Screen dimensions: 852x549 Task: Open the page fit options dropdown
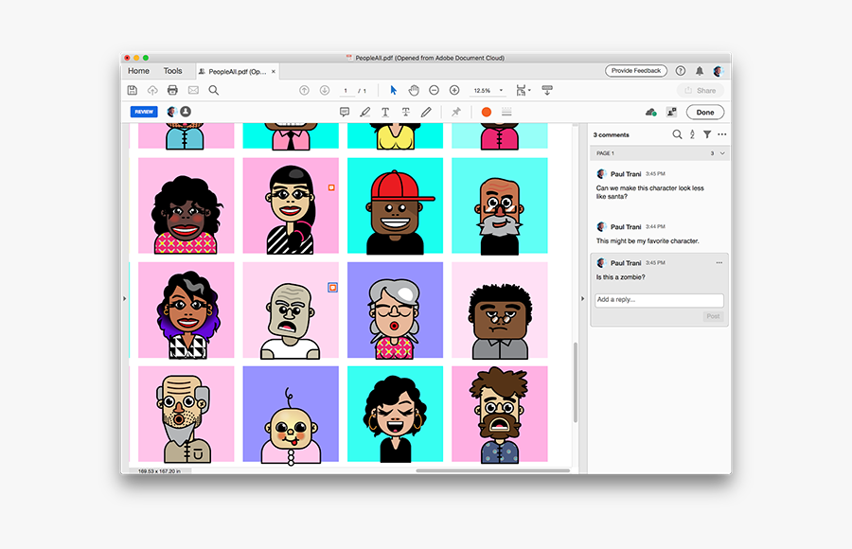tap(524, 90)
